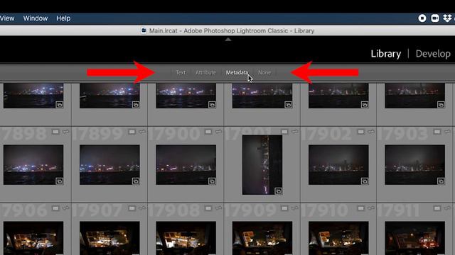
Task: Select photo thumbnail 17907
Action: (109, 238)
